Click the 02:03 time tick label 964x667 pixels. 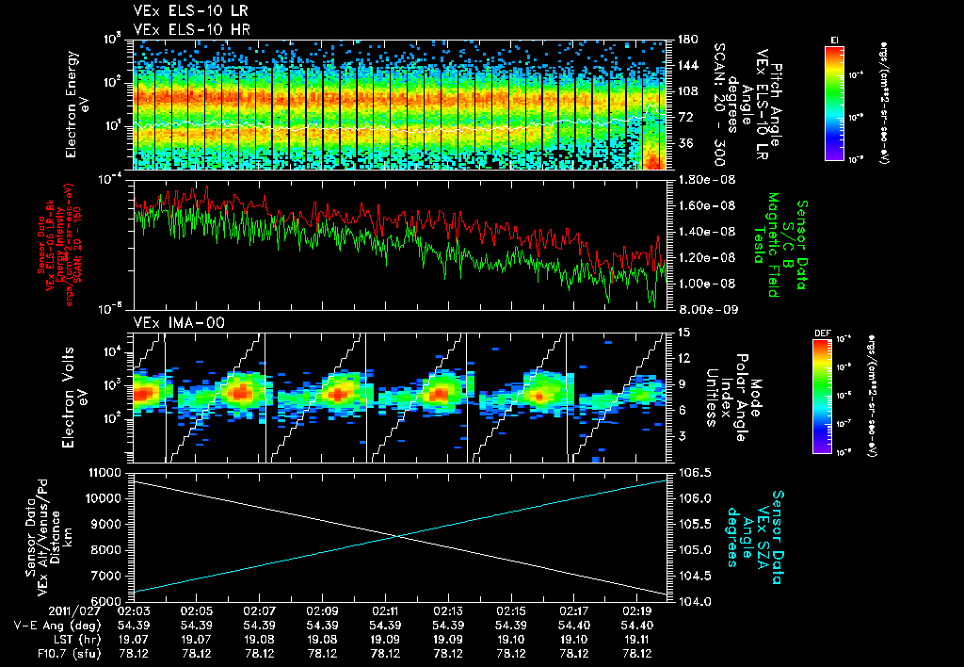click(x=133, y=610)
